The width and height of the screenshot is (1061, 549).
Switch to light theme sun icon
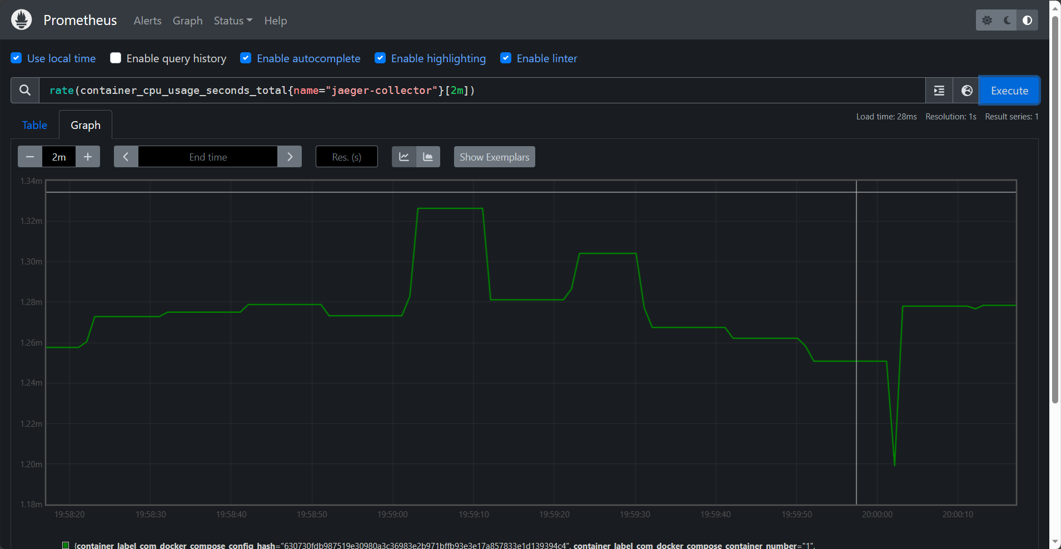click(987, 20)
